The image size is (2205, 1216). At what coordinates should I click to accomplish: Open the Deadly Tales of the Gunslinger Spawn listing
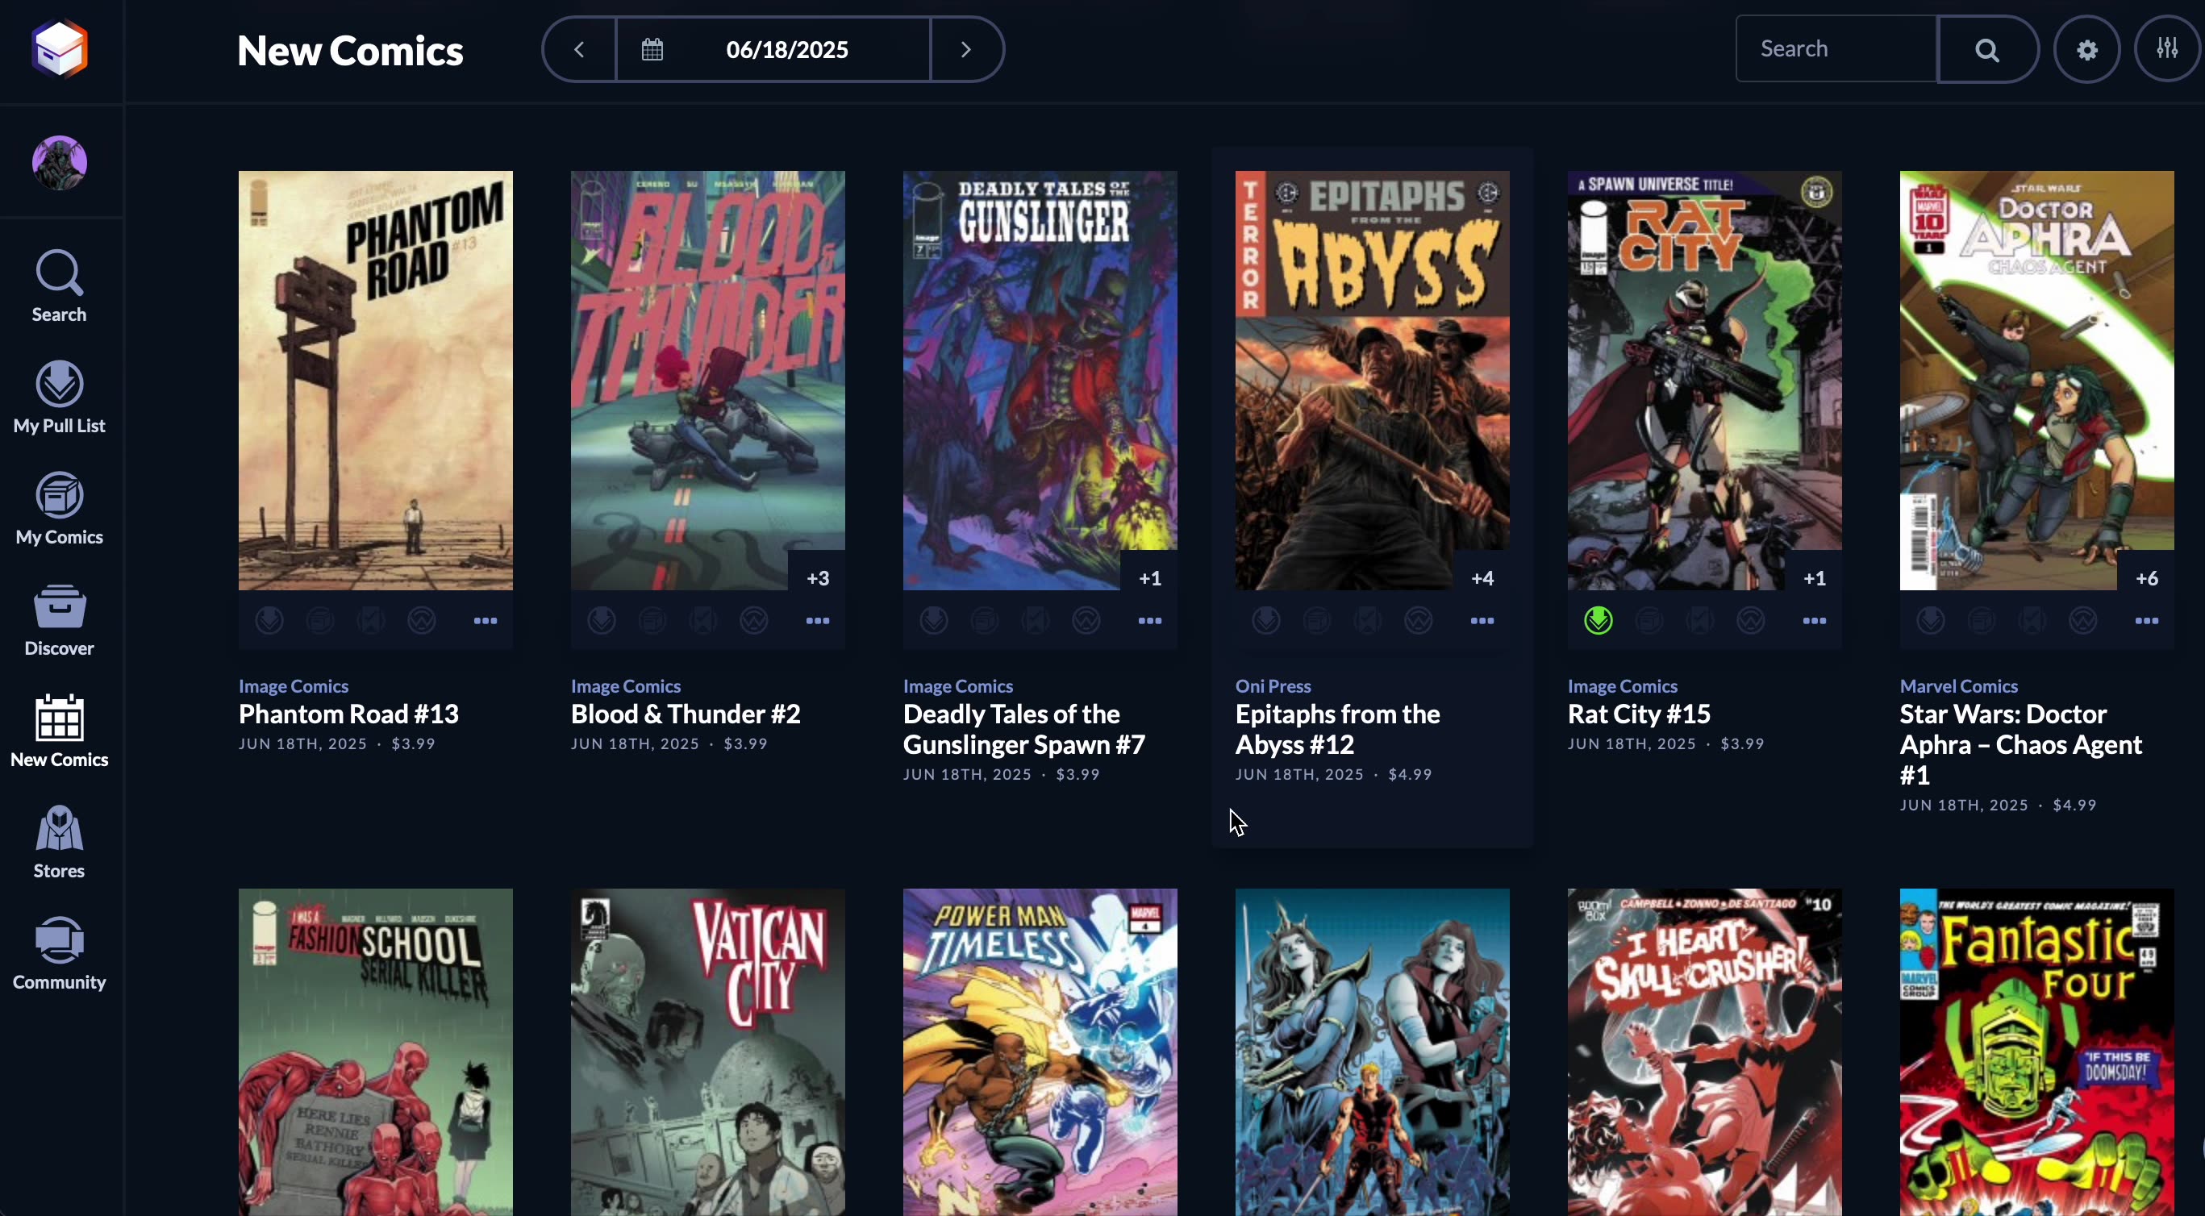click(1024, 728)
